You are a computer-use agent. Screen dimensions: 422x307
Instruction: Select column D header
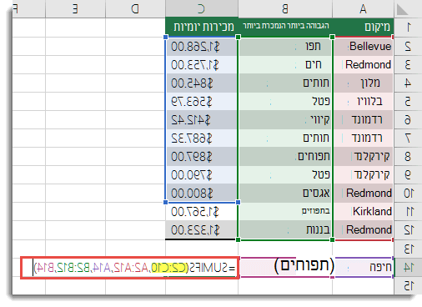pos(135,9)
